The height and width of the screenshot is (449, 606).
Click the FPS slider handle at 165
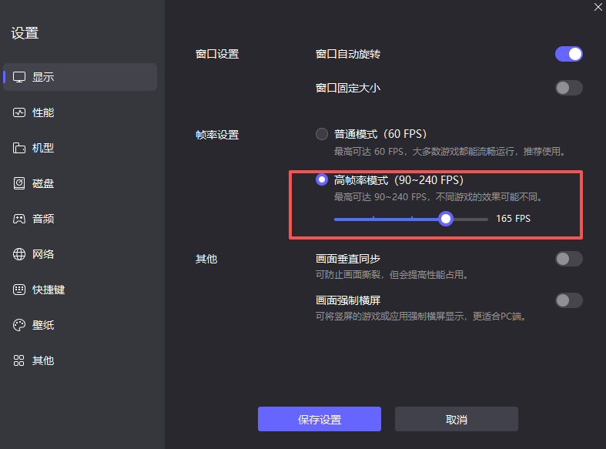(446, 219)
